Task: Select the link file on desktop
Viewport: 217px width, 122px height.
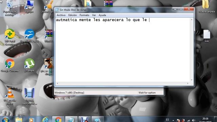Action: click(x=206, y=36)
